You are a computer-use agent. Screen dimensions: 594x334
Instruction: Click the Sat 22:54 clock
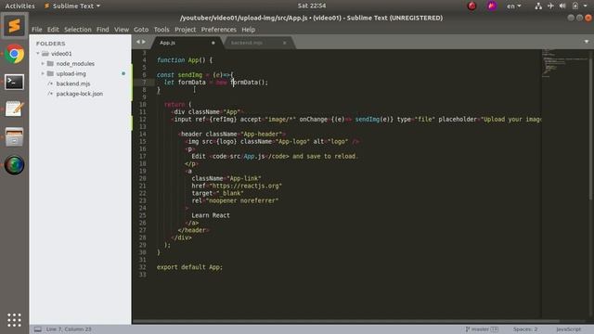tap(312, 6)
